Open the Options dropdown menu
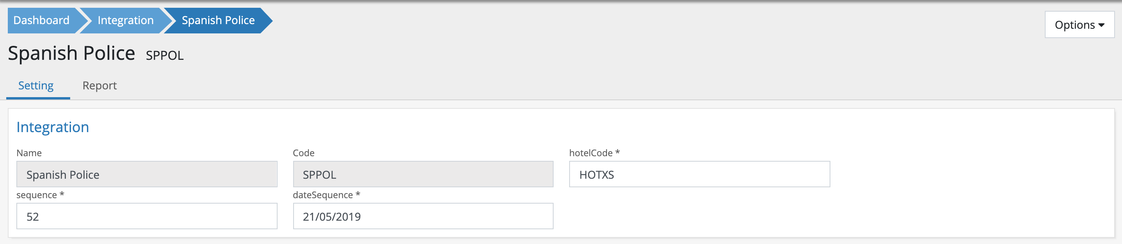The width and height of the screenshot is (1122, 244). tap(1078, 25)
